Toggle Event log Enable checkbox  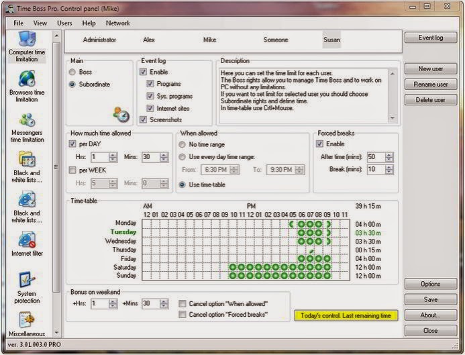click(143, 72)
